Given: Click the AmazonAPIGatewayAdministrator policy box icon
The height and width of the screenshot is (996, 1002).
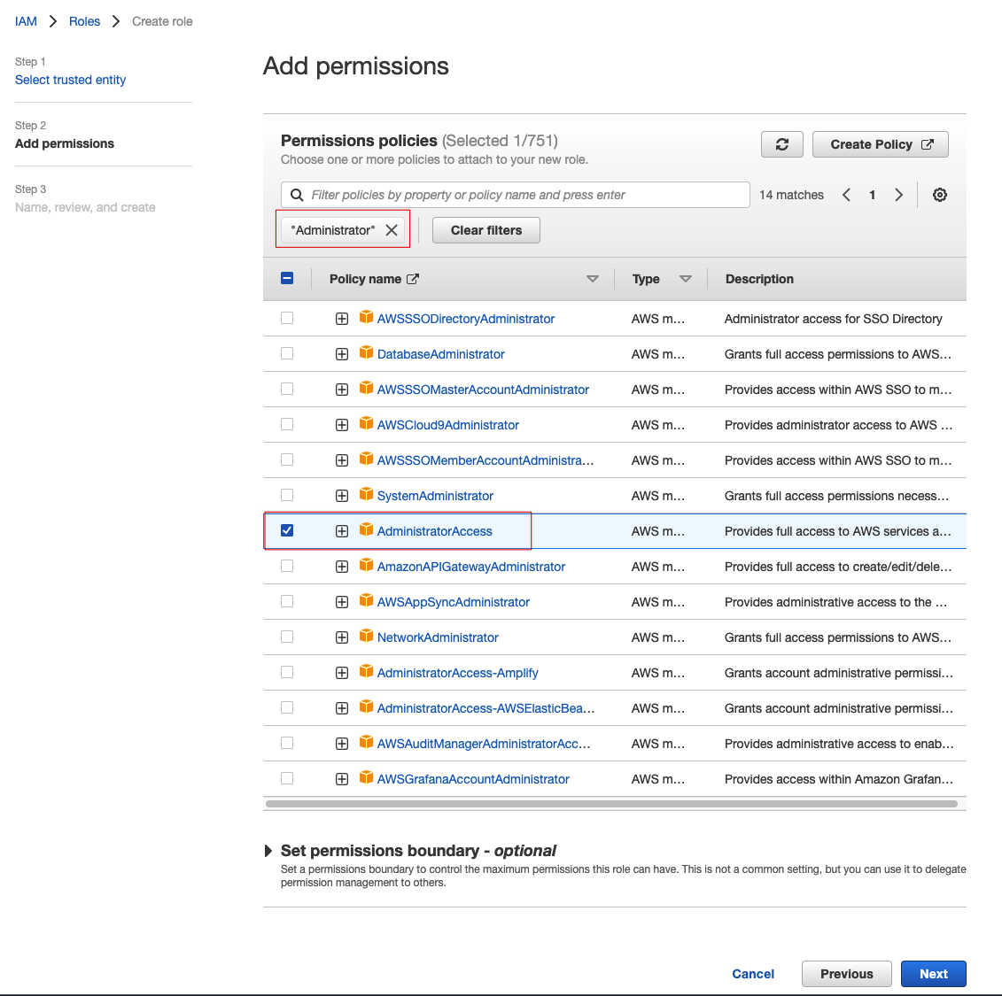Looking at the screenshot, I should click(x=366, y=565).
